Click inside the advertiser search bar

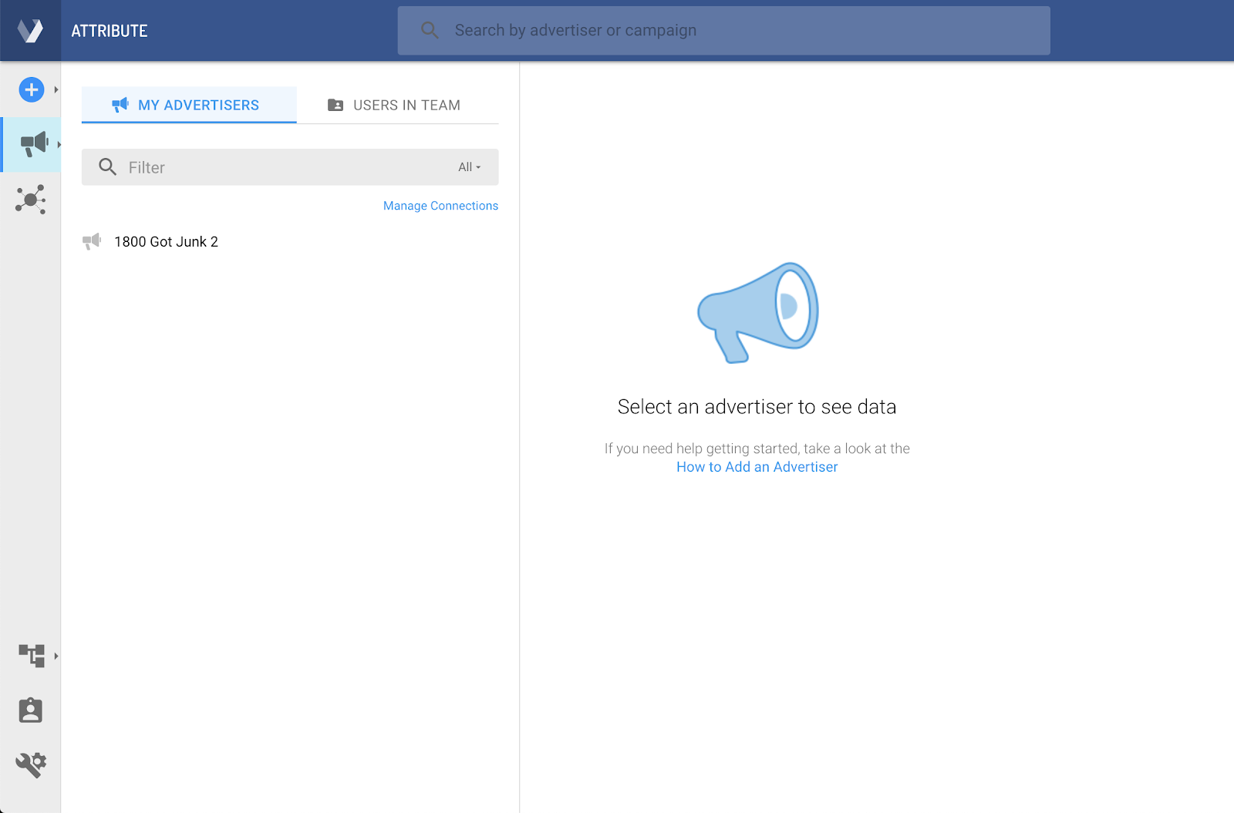[x=723, y=30]
